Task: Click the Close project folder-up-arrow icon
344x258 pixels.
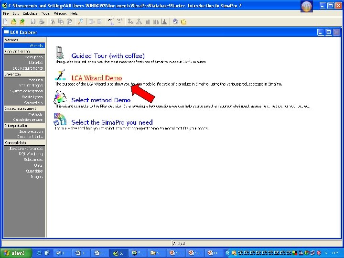Action: [x=22, y=21]
